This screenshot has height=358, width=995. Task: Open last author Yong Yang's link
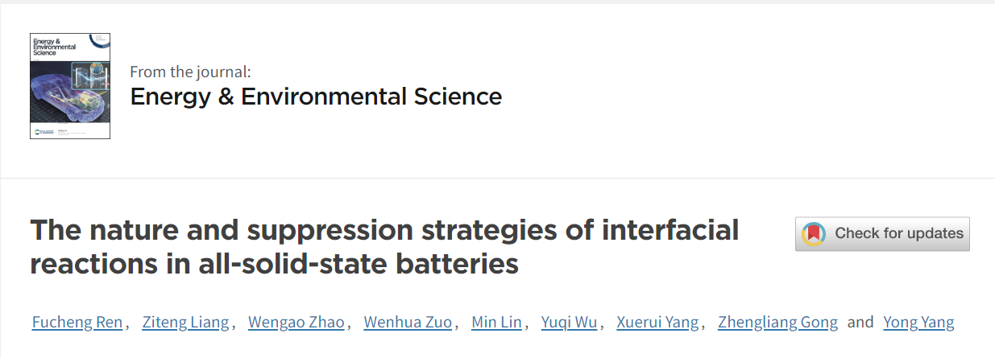click(918, 323)
